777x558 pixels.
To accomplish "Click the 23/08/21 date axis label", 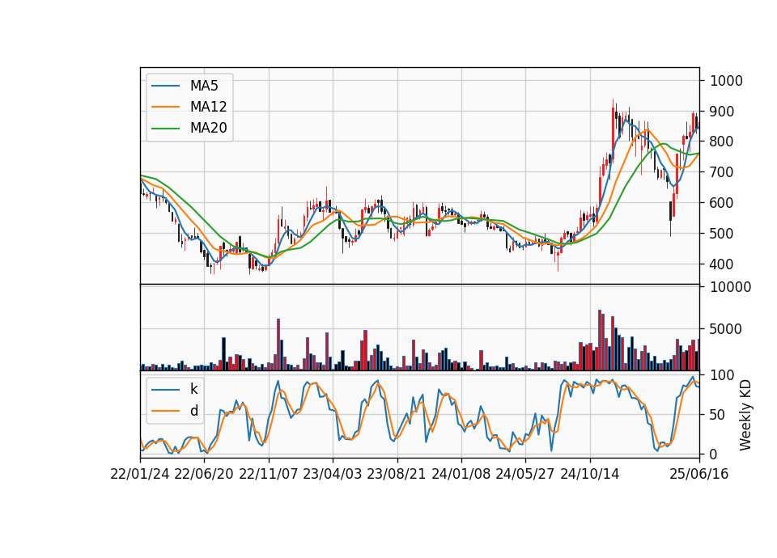I will 397,474.
